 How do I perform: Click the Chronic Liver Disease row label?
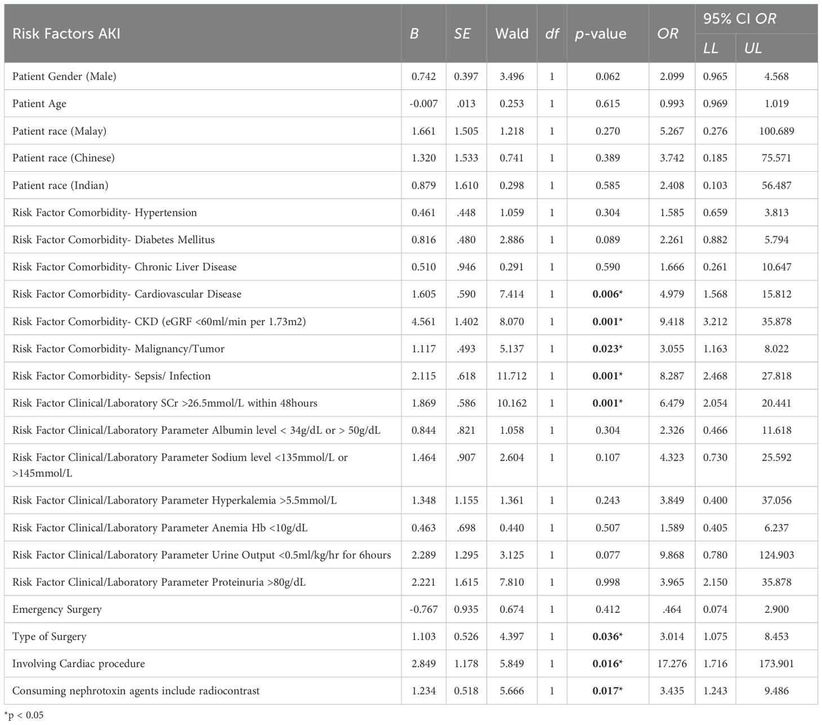(124, 267)
